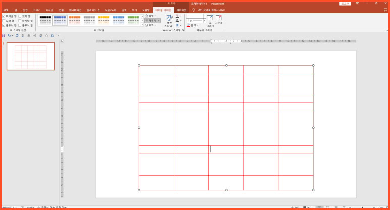
Task: Click the 100% zoom level
Action: tap(380, 207)
